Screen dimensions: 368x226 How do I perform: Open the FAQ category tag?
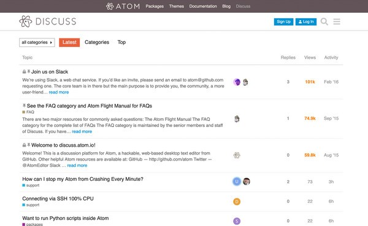point(28,112)
